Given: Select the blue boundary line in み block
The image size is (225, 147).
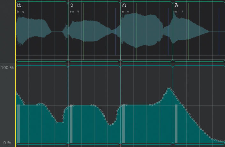Looking at the screenshot, I should (x=219, y=31).
